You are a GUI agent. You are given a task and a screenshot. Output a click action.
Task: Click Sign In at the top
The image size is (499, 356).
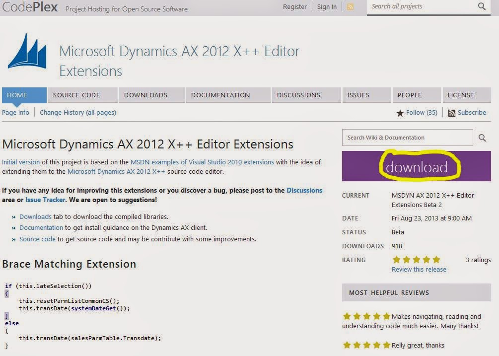point(326,6)
